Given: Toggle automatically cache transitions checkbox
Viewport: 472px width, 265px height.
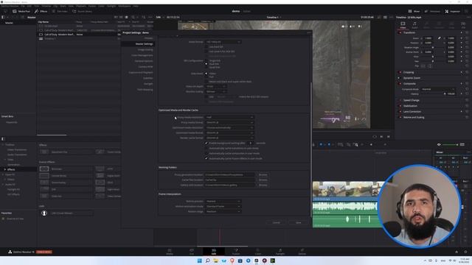Looking at the screenshot, I should tap(206, 148).
